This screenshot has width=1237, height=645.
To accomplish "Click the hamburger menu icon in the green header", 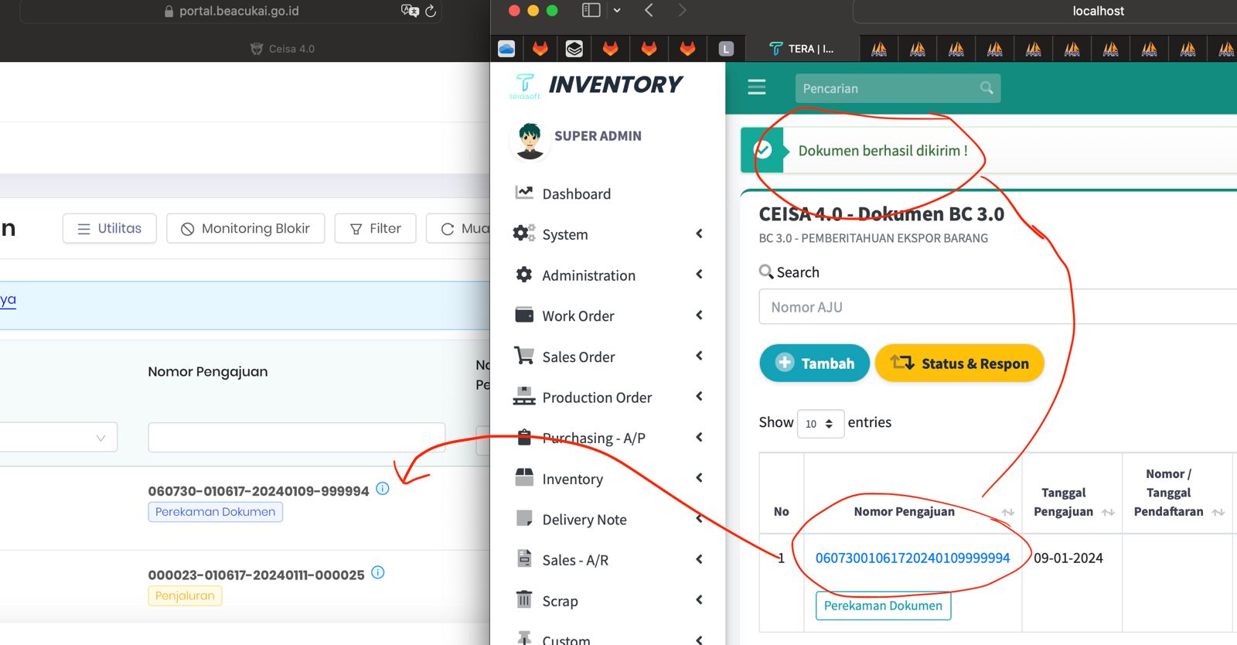I will point(756,87).
